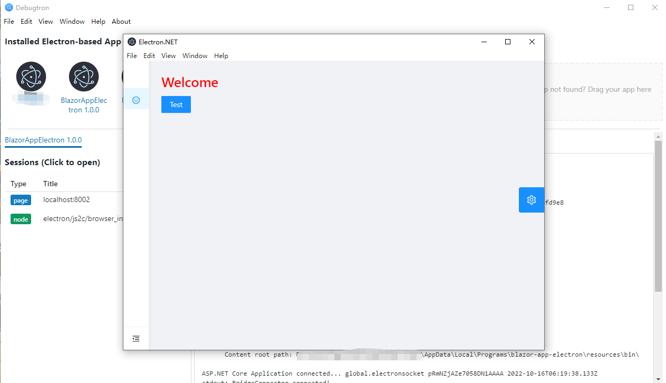Open Window menu in Electron.NET window
Viewport: 666px width, 383px height.
(195, 56)
